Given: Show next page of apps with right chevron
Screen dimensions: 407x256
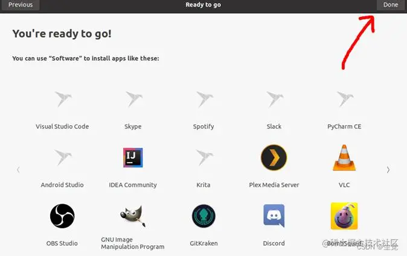Looking at the screenshot, I should 388,170.
